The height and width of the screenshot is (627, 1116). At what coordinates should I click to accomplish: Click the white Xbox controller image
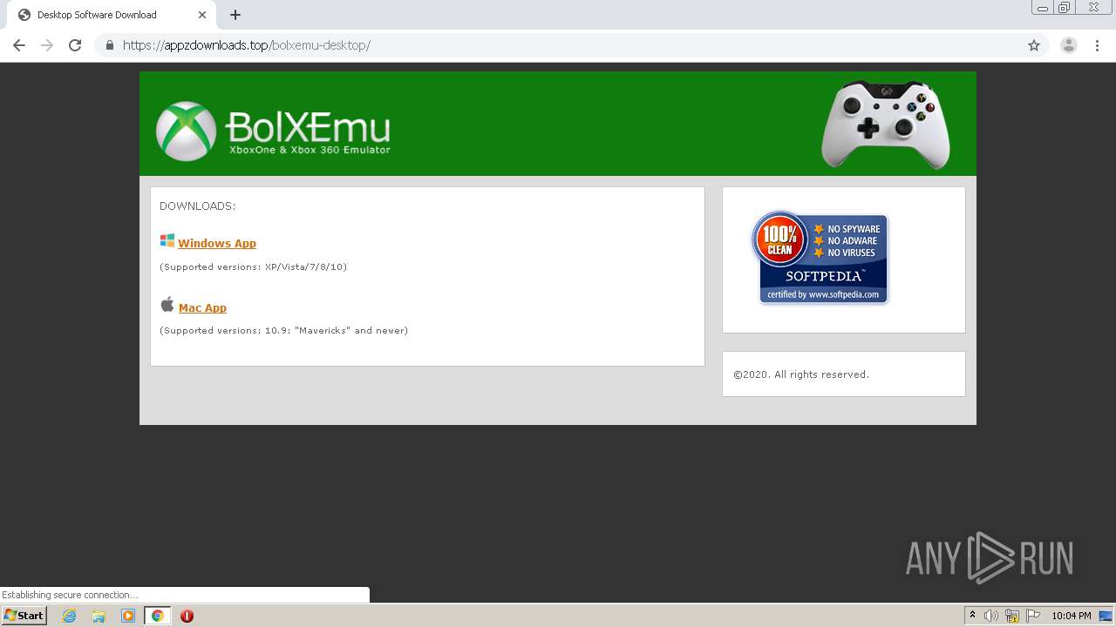886,125
